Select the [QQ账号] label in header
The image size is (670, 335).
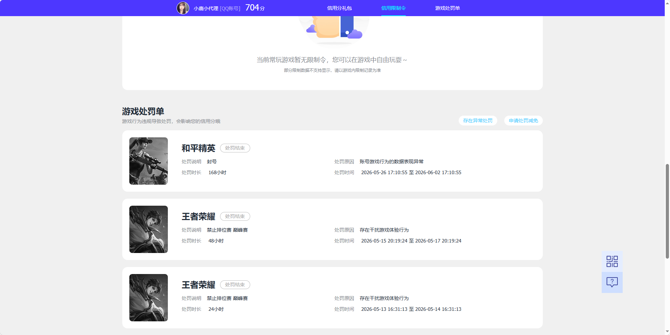[230, 8]
